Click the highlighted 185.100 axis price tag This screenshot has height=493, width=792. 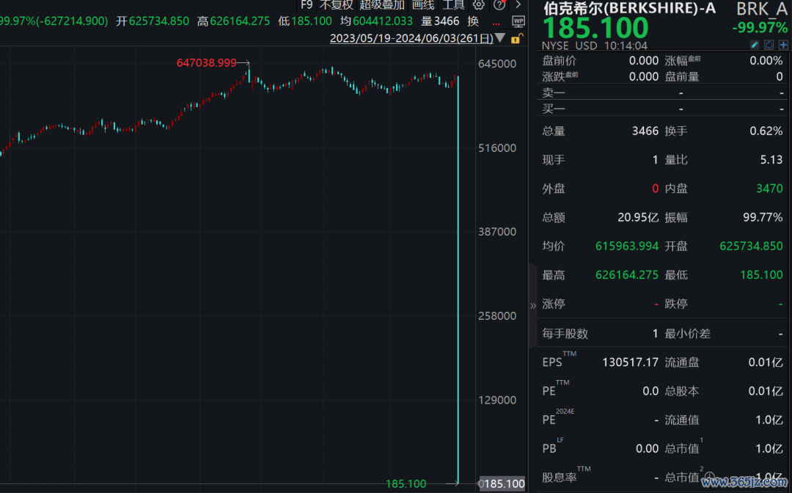tap(502, 484)
